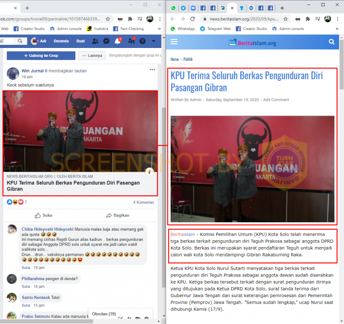This screenshot has height=324, width=344.
Task: Open Admin console bookmark in left browser
Action: (x=66, y=29)
